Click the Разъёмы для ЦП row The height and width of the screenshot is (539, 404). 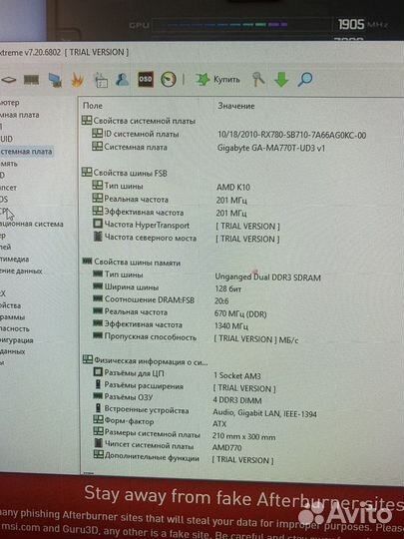pos(177,374)
